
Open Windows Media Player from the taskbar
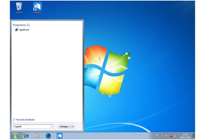[x=37, y=136]
